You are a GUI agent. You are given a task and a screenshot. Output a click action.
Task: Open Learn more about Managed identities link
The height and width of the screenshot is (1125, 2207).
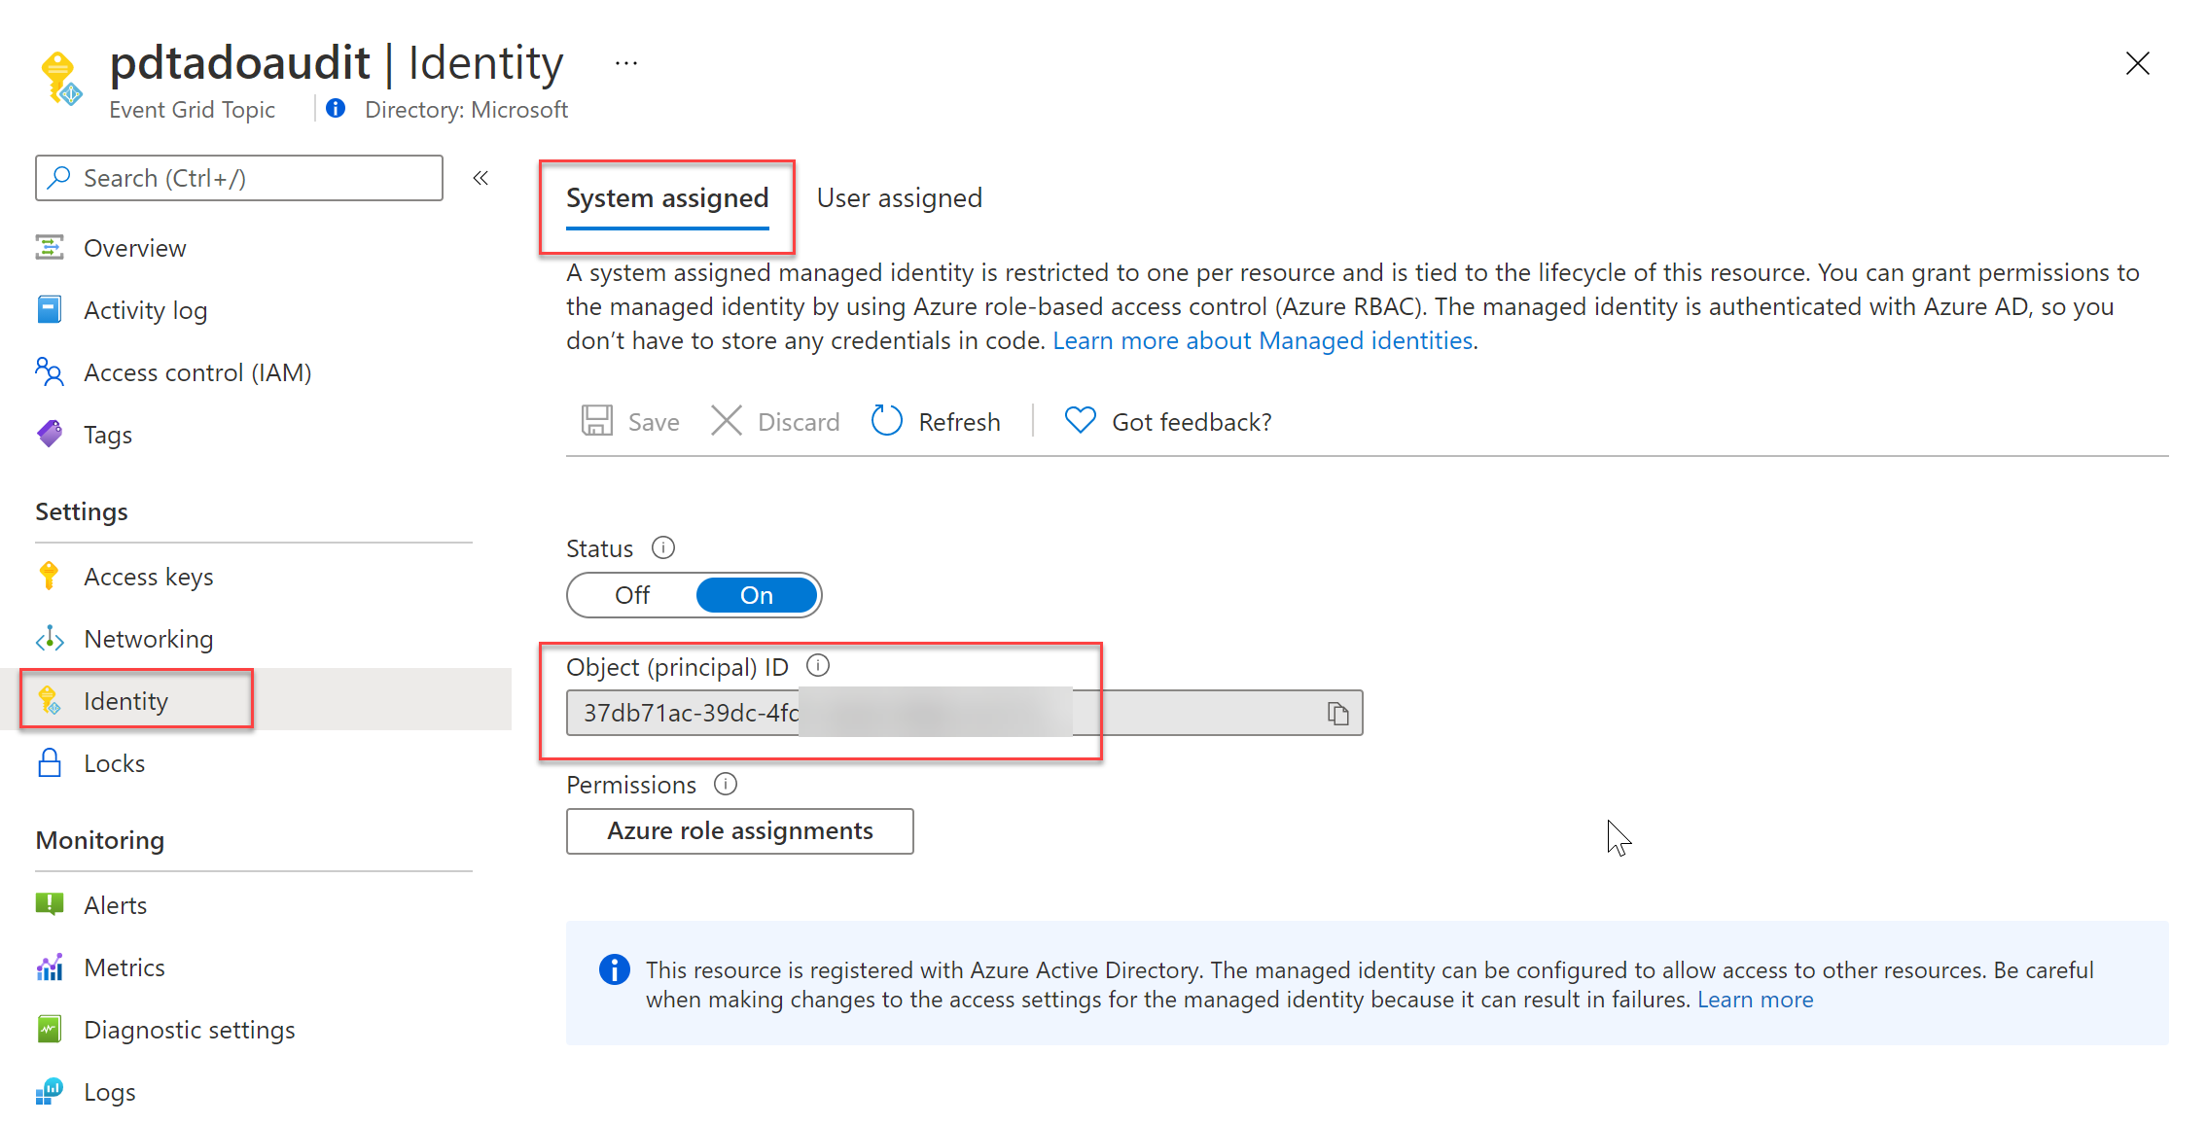click(x=1263, y=340)
